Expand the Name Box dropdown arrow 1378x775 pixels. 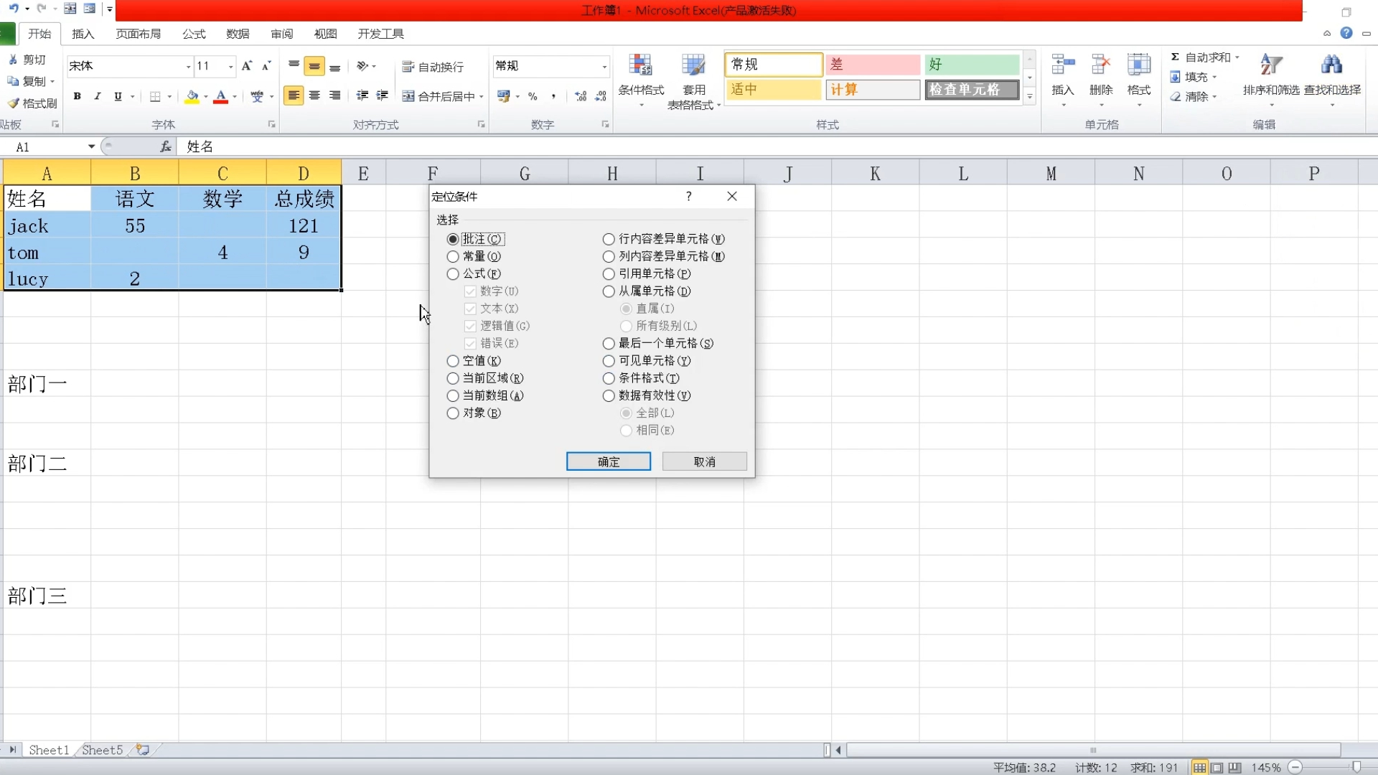pyautogui.click(x=91, y=146)
